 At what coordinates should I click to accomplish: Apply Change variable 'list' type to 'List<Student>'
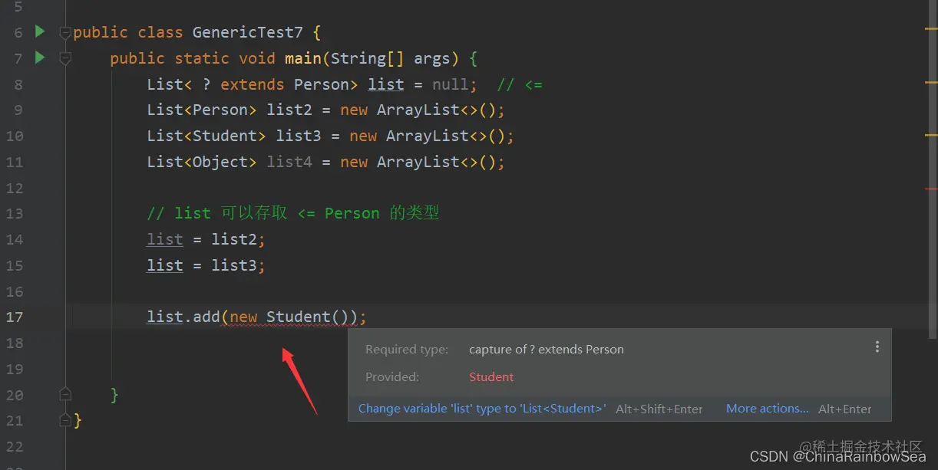click(x=482, y=409)
